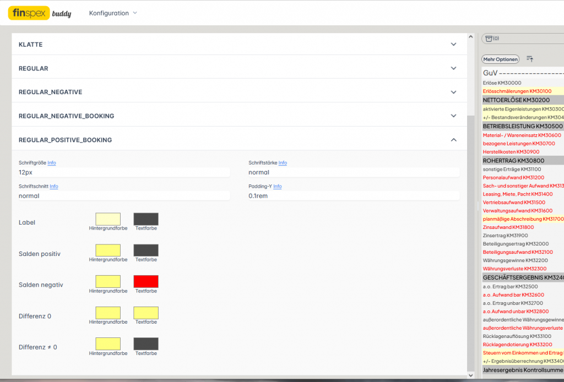Open Info link next to Padding-Y

278,187
